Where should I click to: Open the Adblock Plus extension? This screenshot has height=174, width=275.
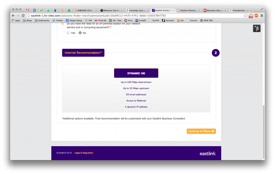[256, 16]
